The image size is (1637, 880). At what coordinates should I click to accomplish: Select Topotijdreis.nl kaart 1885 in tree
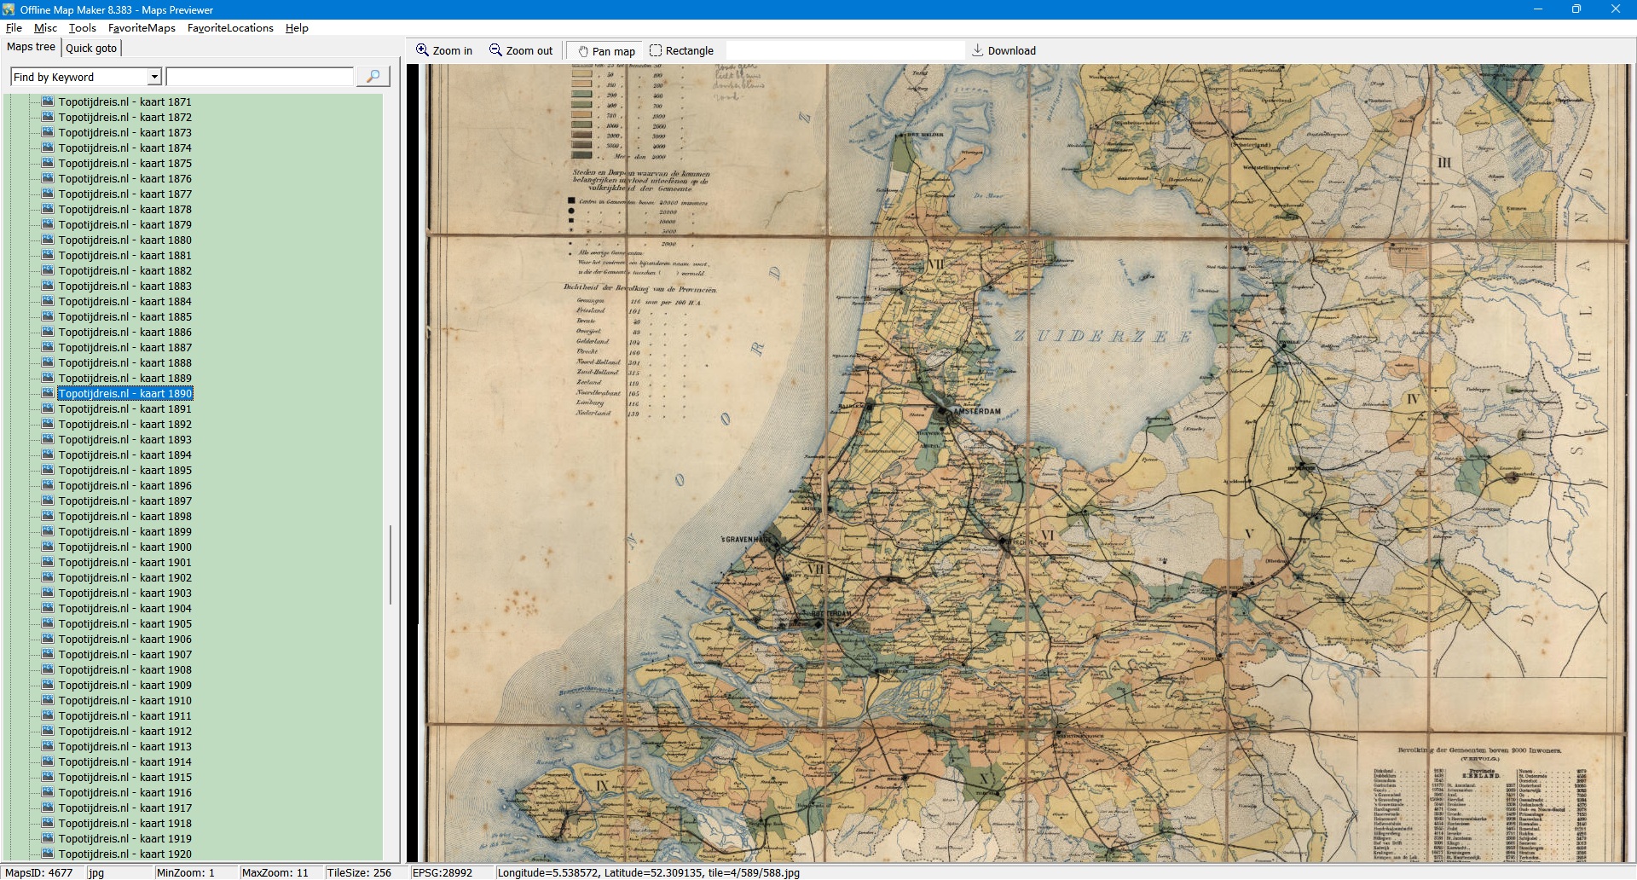pos(124,316)
